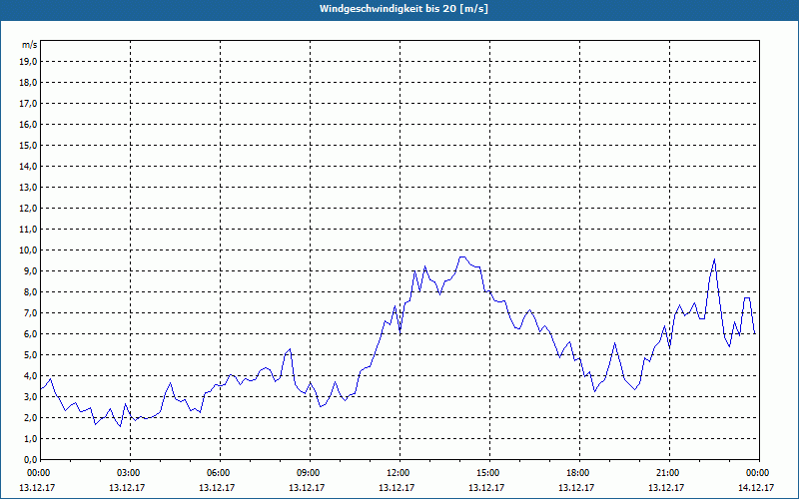The width and height of the screenshot is (799, 499).
Task: Click the 7,0 y-axis label
Action: 30,312
